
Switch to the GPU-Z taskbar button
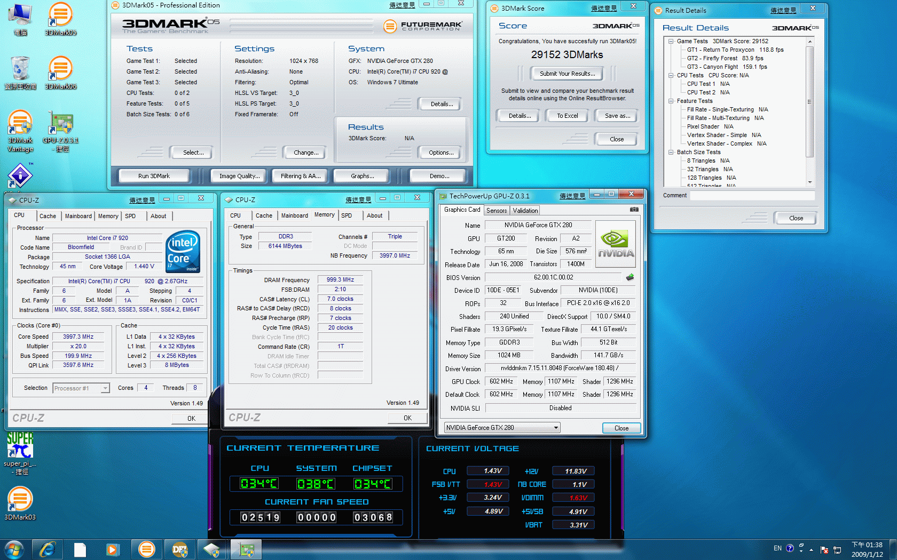click(246, 549)
